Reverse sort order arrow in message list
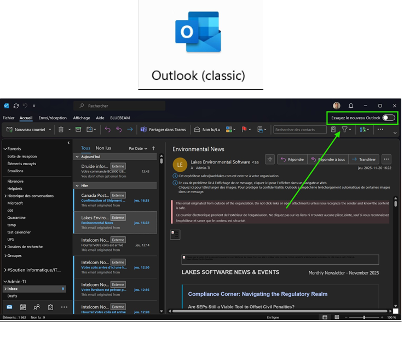 pos(154,148)
